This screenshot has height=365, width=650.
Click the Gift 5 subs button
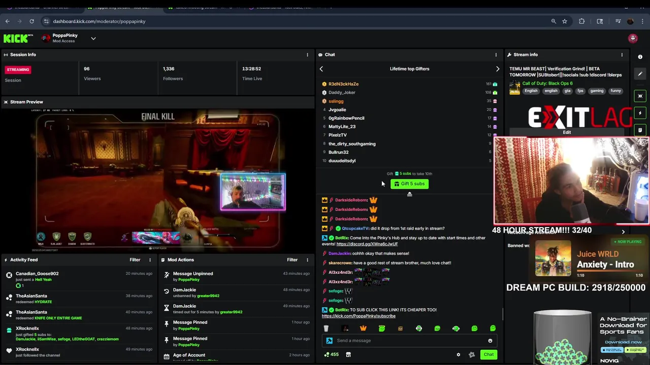coord(409,184)
